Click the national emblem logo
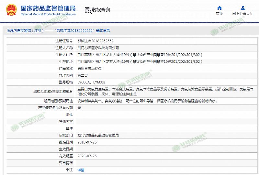The height and width of the screenshot is (175, 259). [10, 10]
